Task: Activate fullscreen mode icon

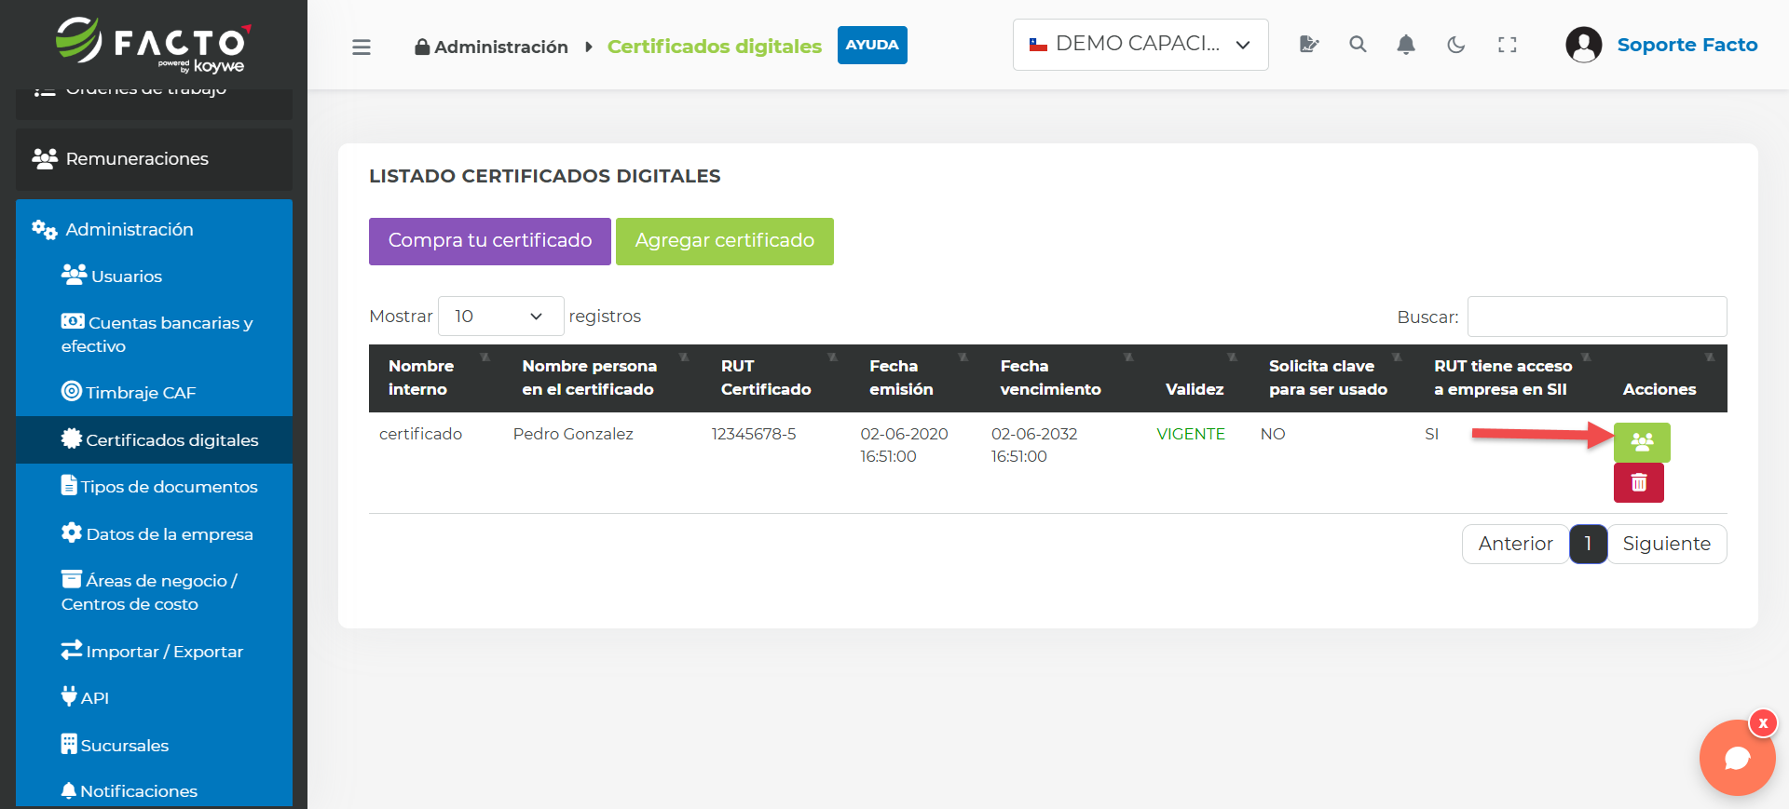Action: tap(1508, 44)
